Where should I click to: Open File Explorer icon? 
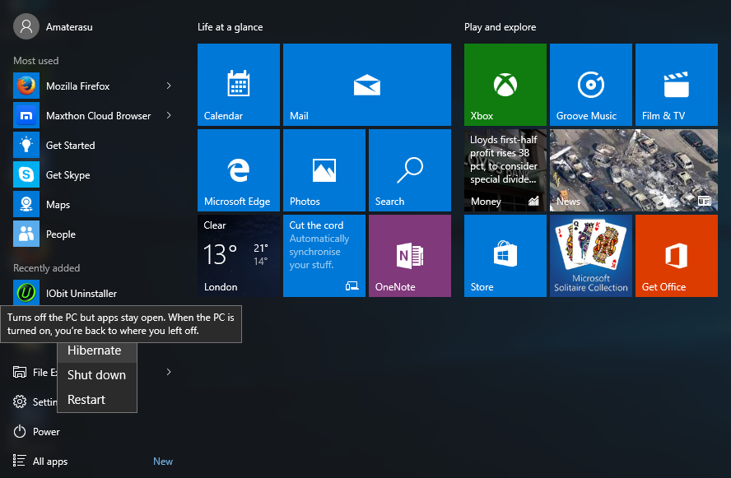pos(20,372)
